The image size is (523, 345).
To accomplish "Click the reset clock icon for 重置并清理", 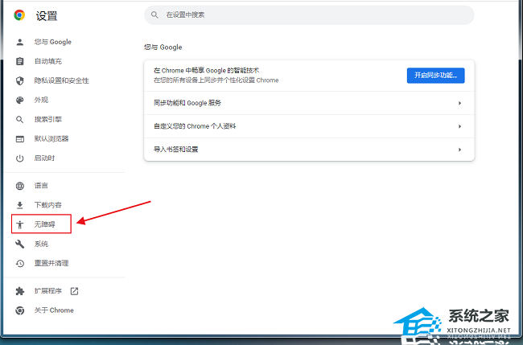I will pos(20,263).
